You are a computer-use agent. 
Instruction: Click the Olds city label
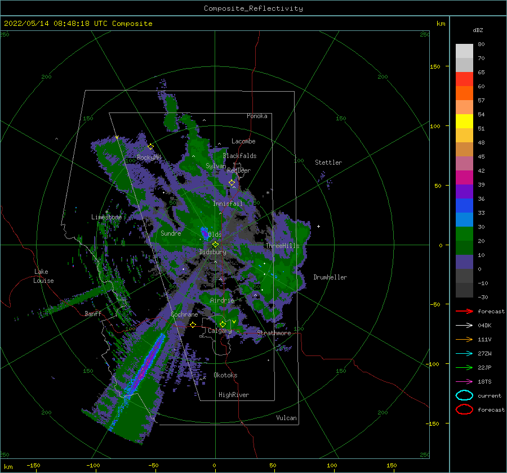[215, 235]
